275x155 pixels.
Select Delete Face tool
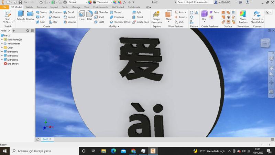(x=141, y=22)
